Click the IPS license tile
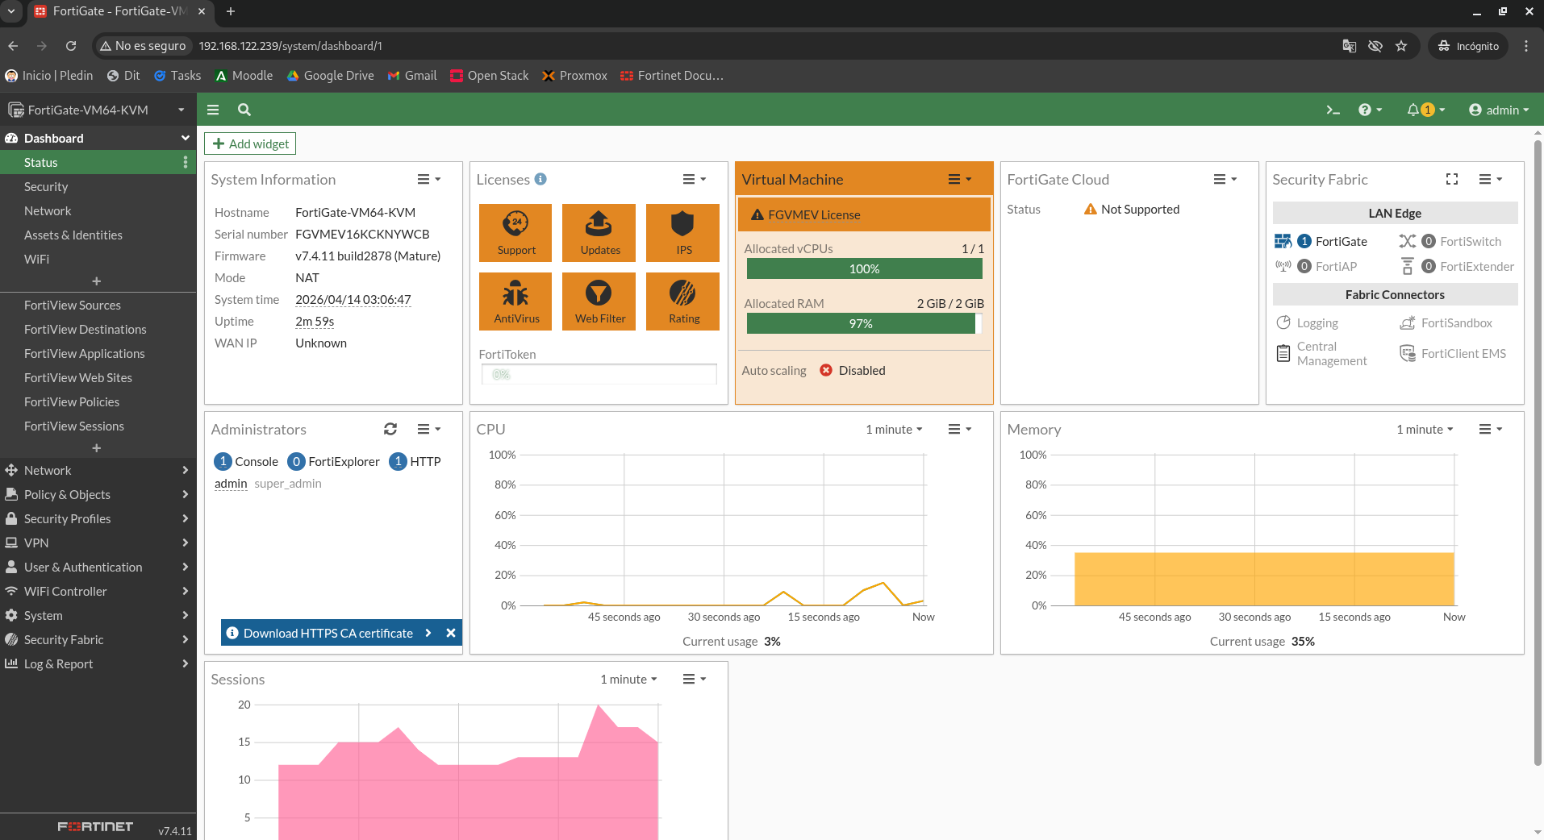1544x840 pixels. (683, 233)
